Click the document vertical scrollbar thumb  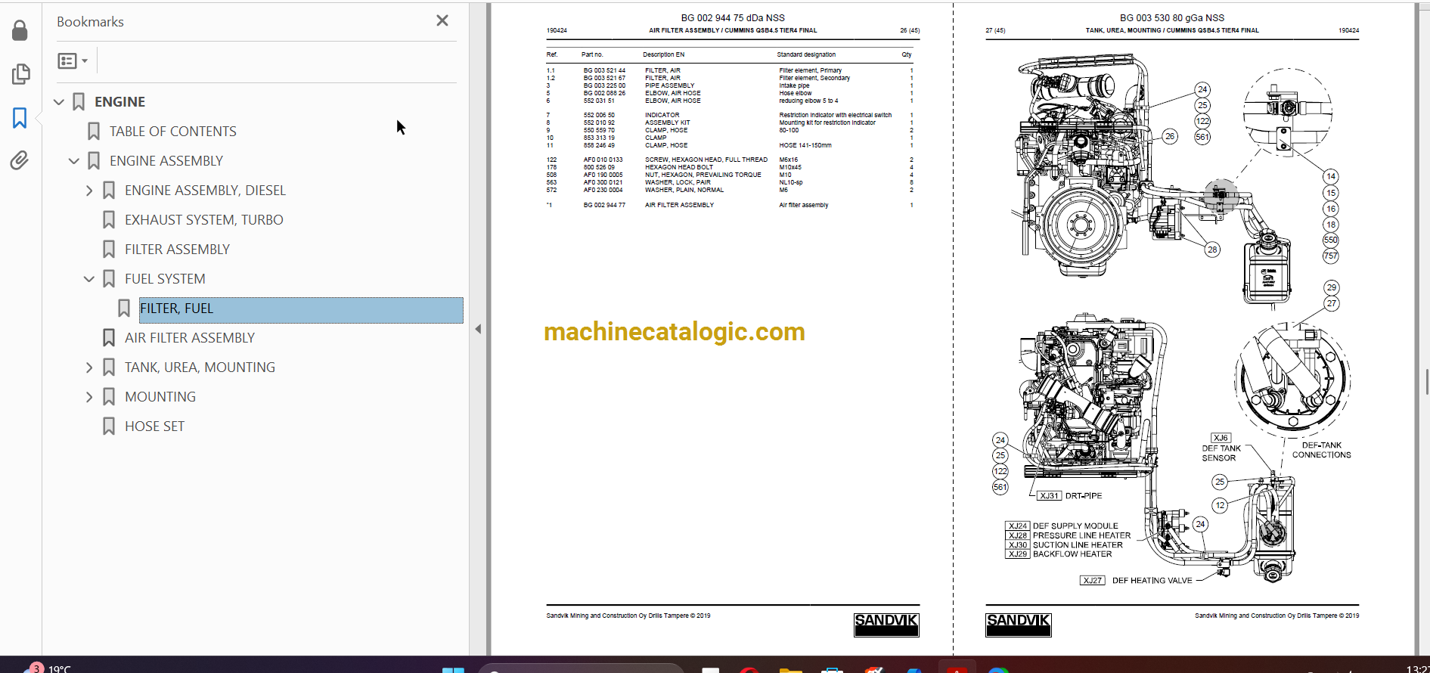1426,382
